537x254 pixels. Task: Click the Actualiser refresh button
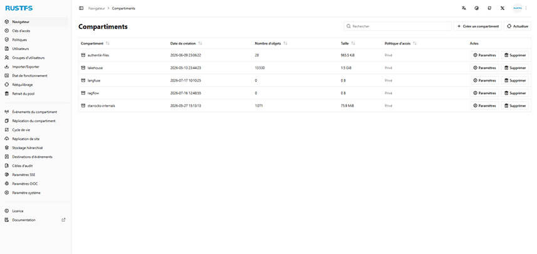[518, 26]
